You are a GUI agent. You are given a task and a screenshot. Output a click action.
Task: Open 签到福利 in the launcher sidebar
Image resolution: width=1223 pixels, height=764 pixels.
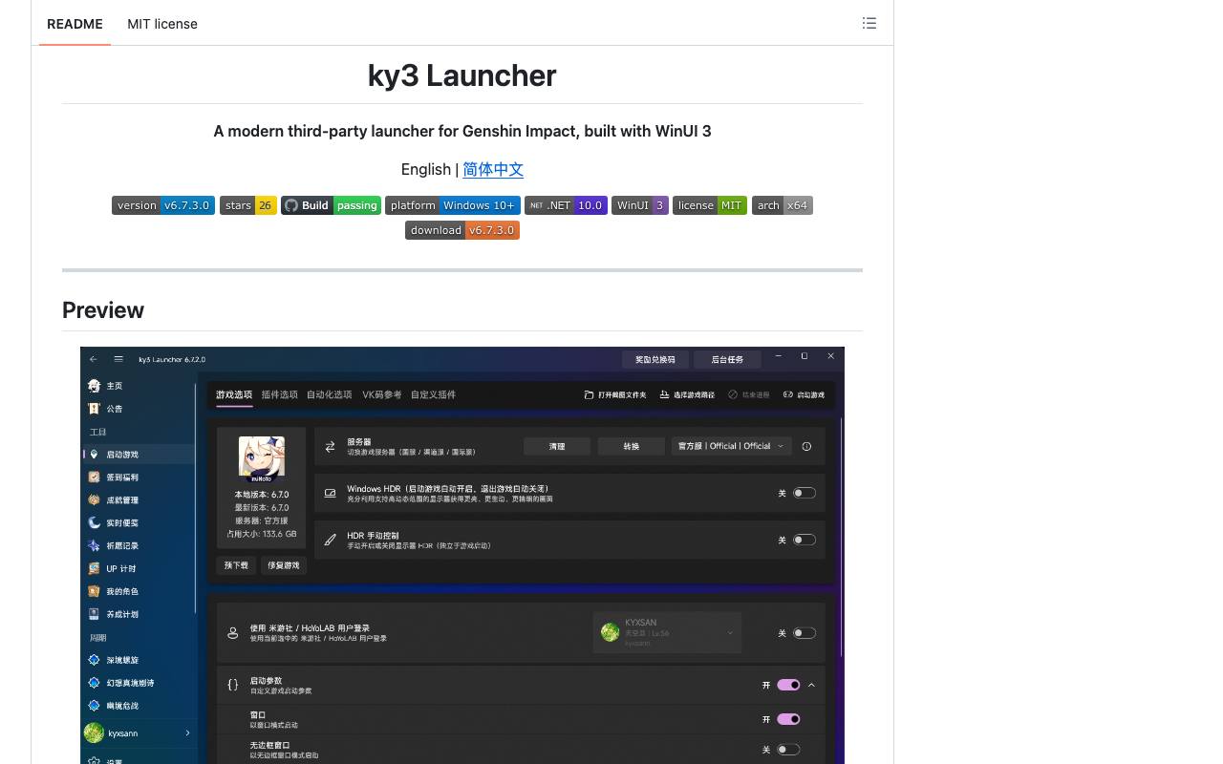[139, 477]
